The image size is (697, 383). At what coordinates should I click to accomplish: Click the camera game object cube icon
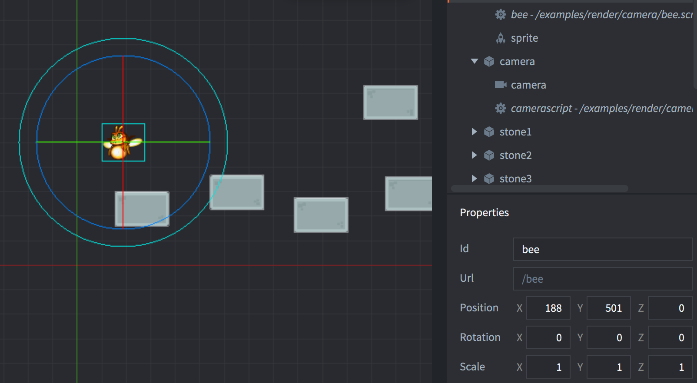(489, 62)
